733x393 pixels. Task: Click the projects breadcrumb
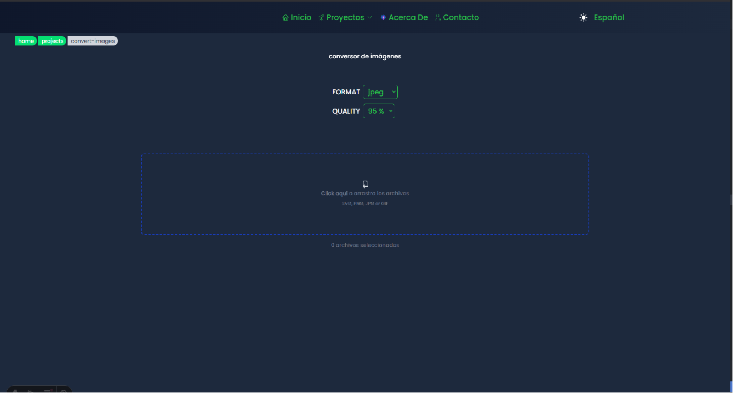(52, 41)
